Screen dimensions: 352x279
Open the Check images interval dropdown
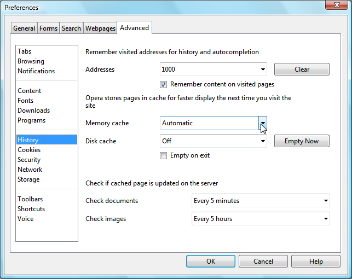[261, 219]
